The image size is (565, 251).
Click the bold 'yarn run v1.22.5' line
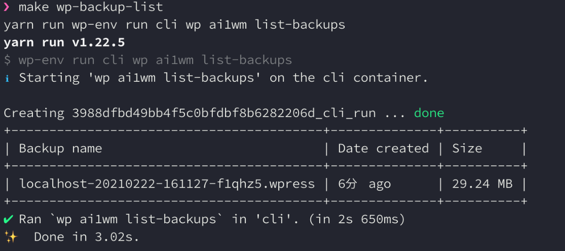(x=64, y=42)
